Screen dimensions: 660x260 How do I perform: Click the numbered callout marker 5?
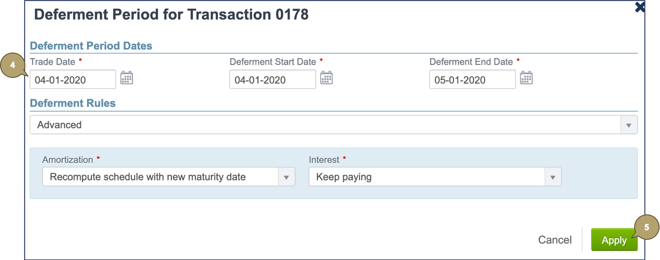646,228
